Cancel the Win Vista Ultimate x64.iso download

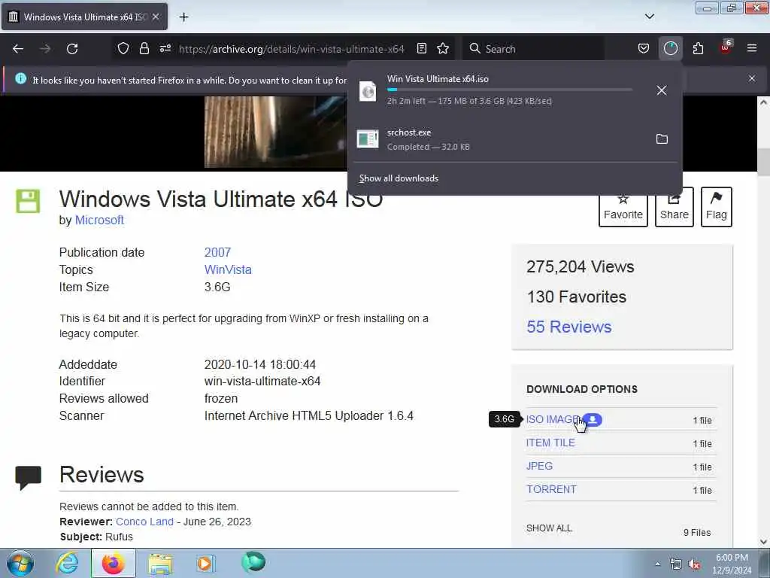pos(662,90)
